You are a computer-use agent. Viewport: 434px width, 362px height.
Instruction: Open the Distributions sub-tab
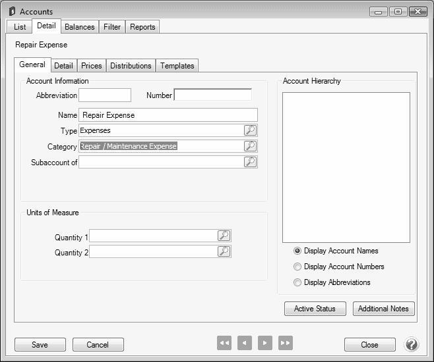[x=131, y=66]
